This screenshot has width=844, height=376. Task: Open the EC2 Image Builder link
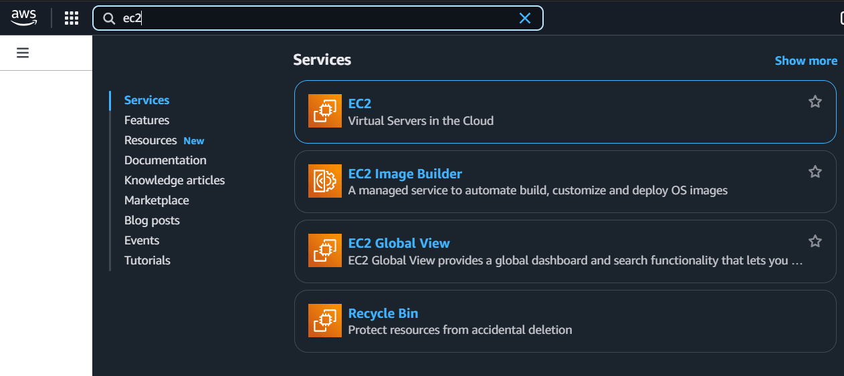[405, 174]
